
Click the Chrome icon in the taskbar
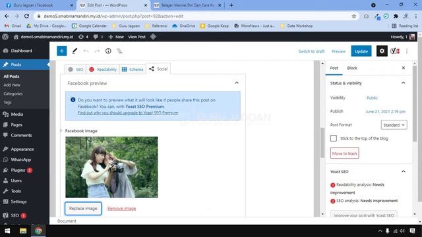click(x=38, y=231)
